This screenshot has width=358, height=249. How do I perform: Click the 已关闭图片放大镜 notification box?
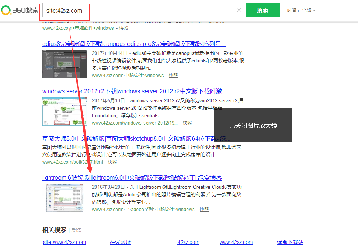click(253, 124)
